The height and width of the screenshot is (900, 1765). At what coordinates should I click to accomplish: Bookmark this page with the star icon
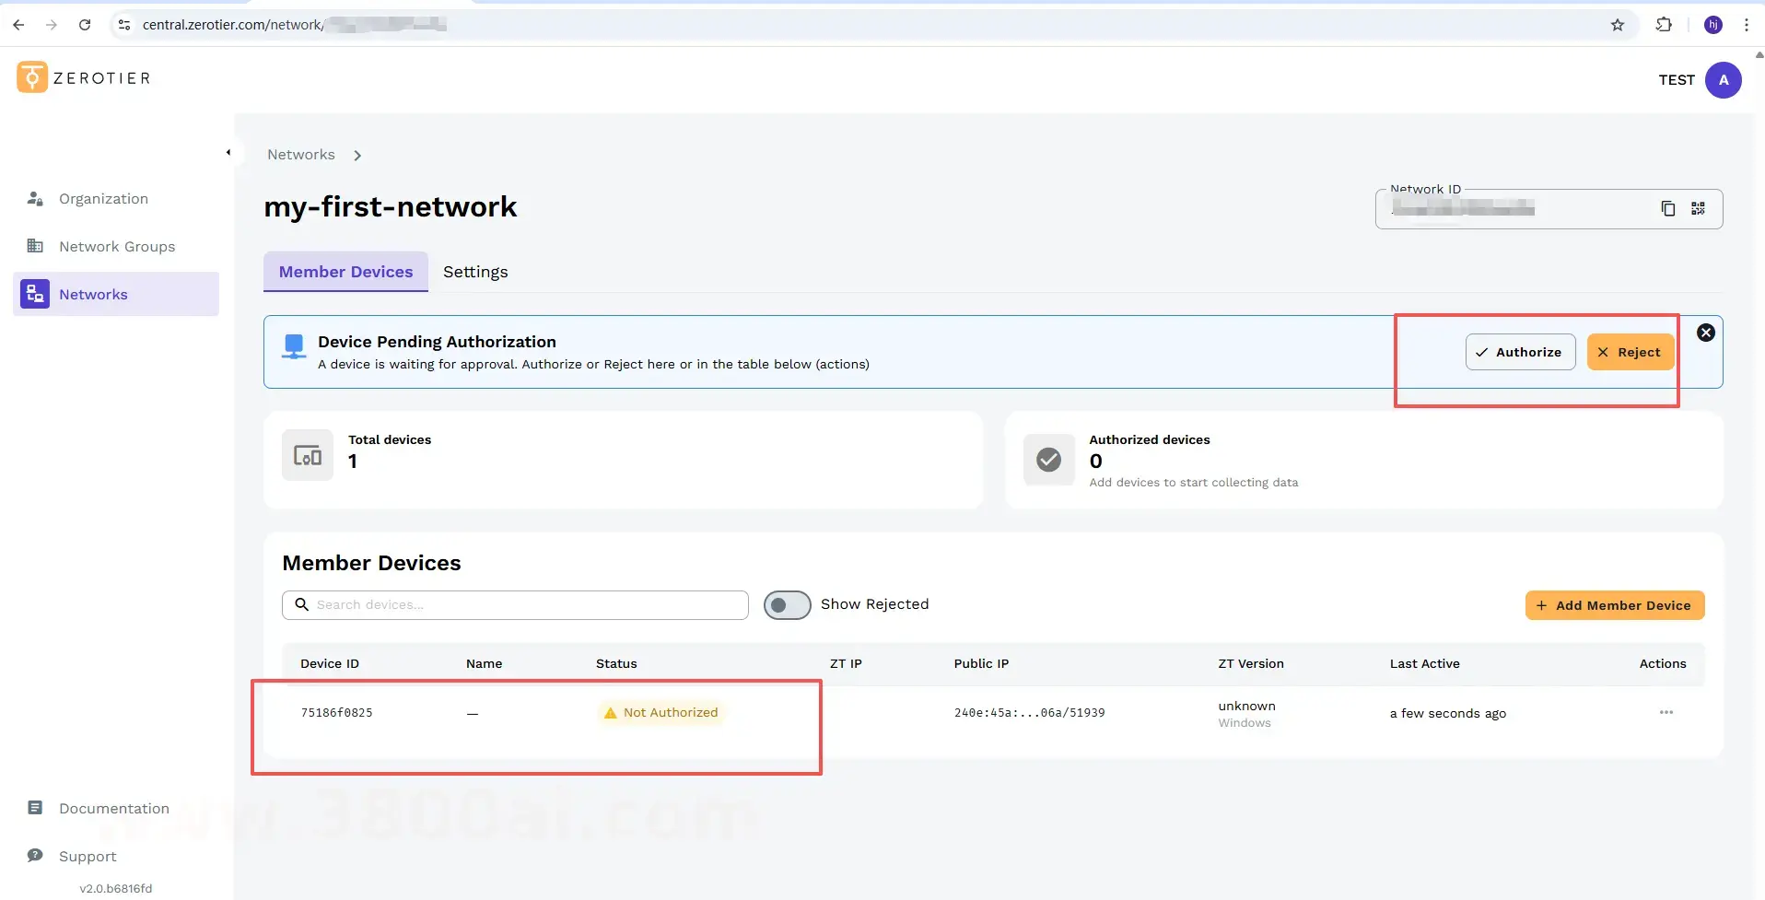(x=1617, y=25)
